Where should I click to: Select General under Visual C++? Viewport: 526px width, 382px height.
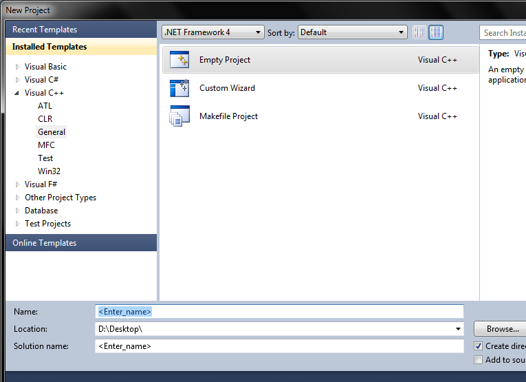click(x=52, y=132)
